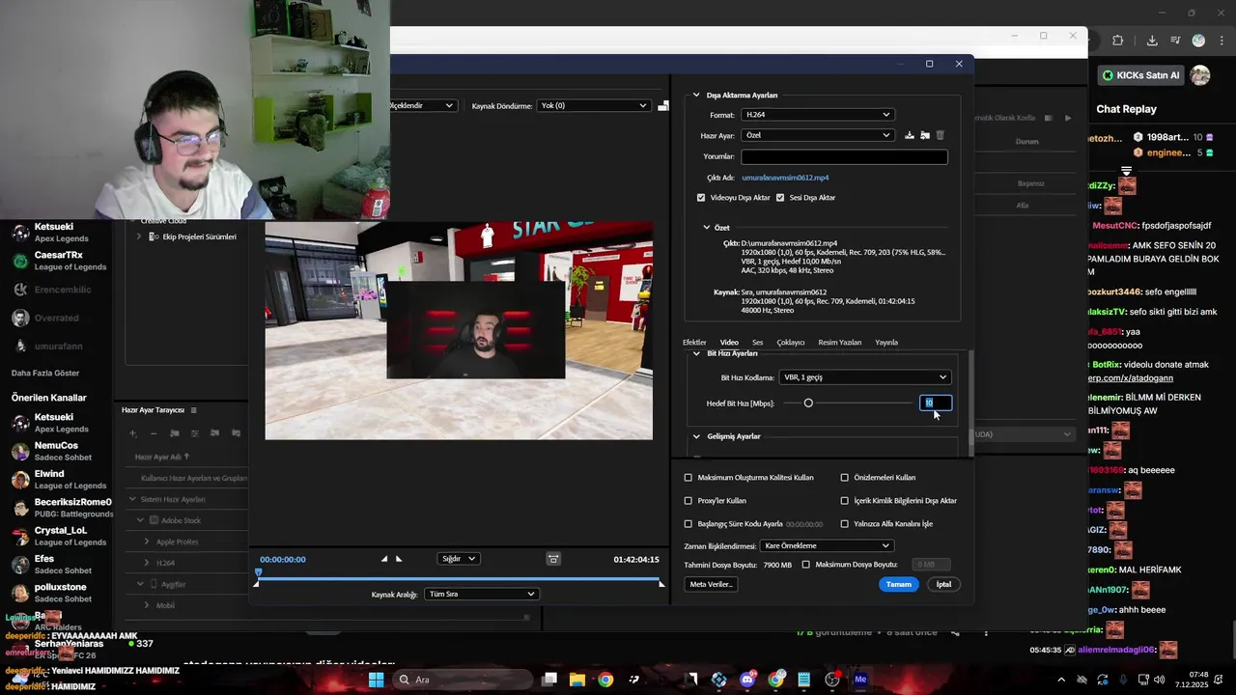Open Zaman İlişkilendirmesi dropdown
The width and height of the screenshot is (1236, 695).
point(826,546)
